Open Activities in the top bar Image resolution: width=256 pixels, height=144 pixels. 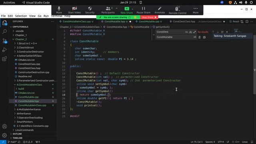[9, 2]
